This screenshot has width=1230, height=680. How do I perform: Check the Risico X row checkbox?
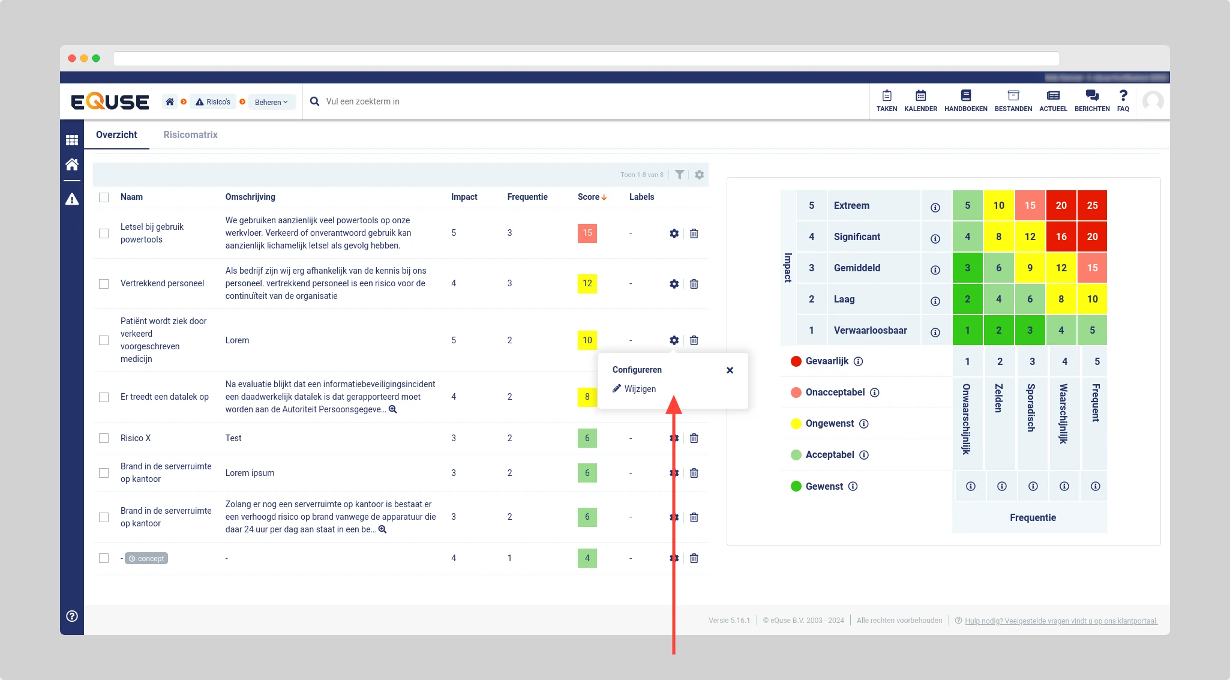coord(104,438)
